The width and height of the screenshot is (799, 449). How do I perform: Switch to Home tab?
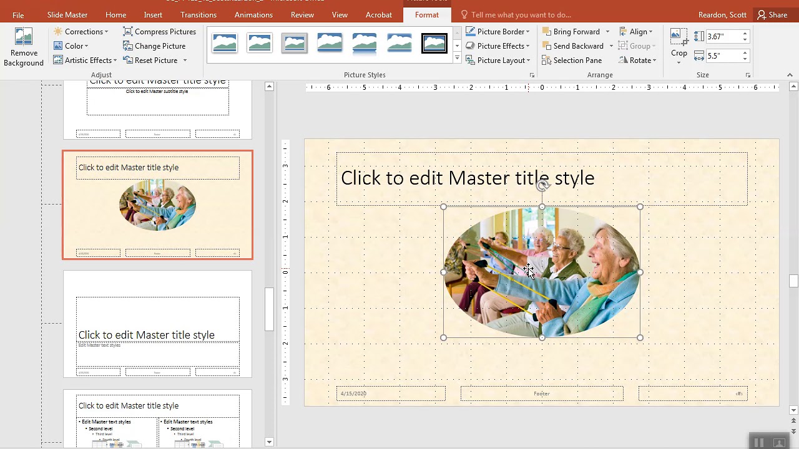tap(115, 15)
